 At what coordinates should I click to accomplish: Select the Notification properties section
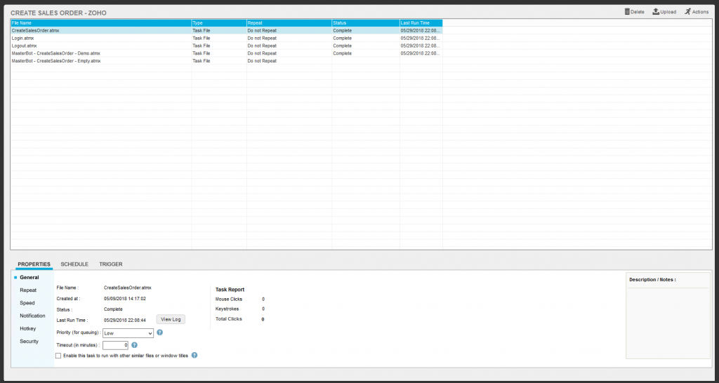pos(32,316)
